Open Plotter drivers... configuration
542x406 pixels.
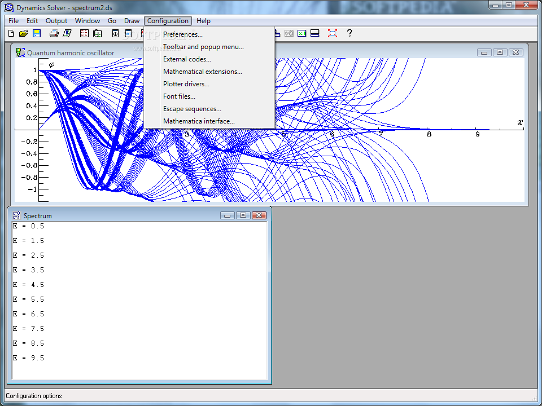[209, 84]
